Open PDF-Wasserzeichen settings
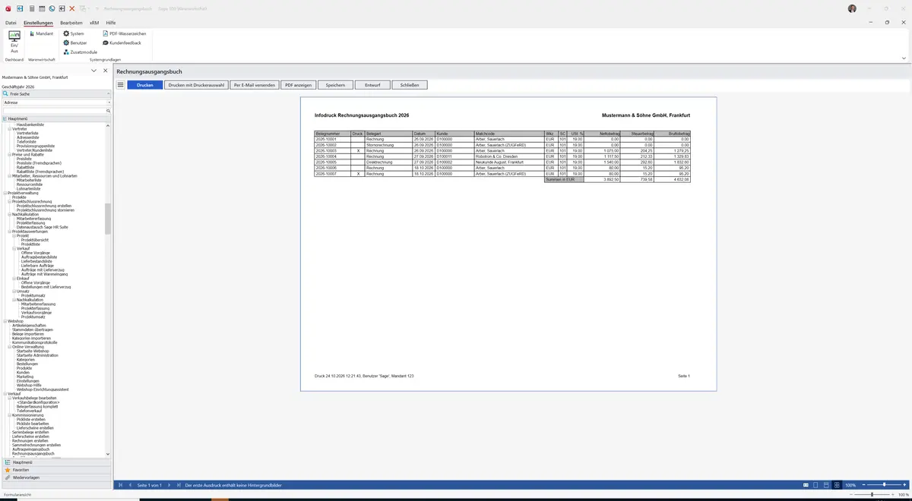The width and height of the screenshot is (912, 501). pos(124,33)
